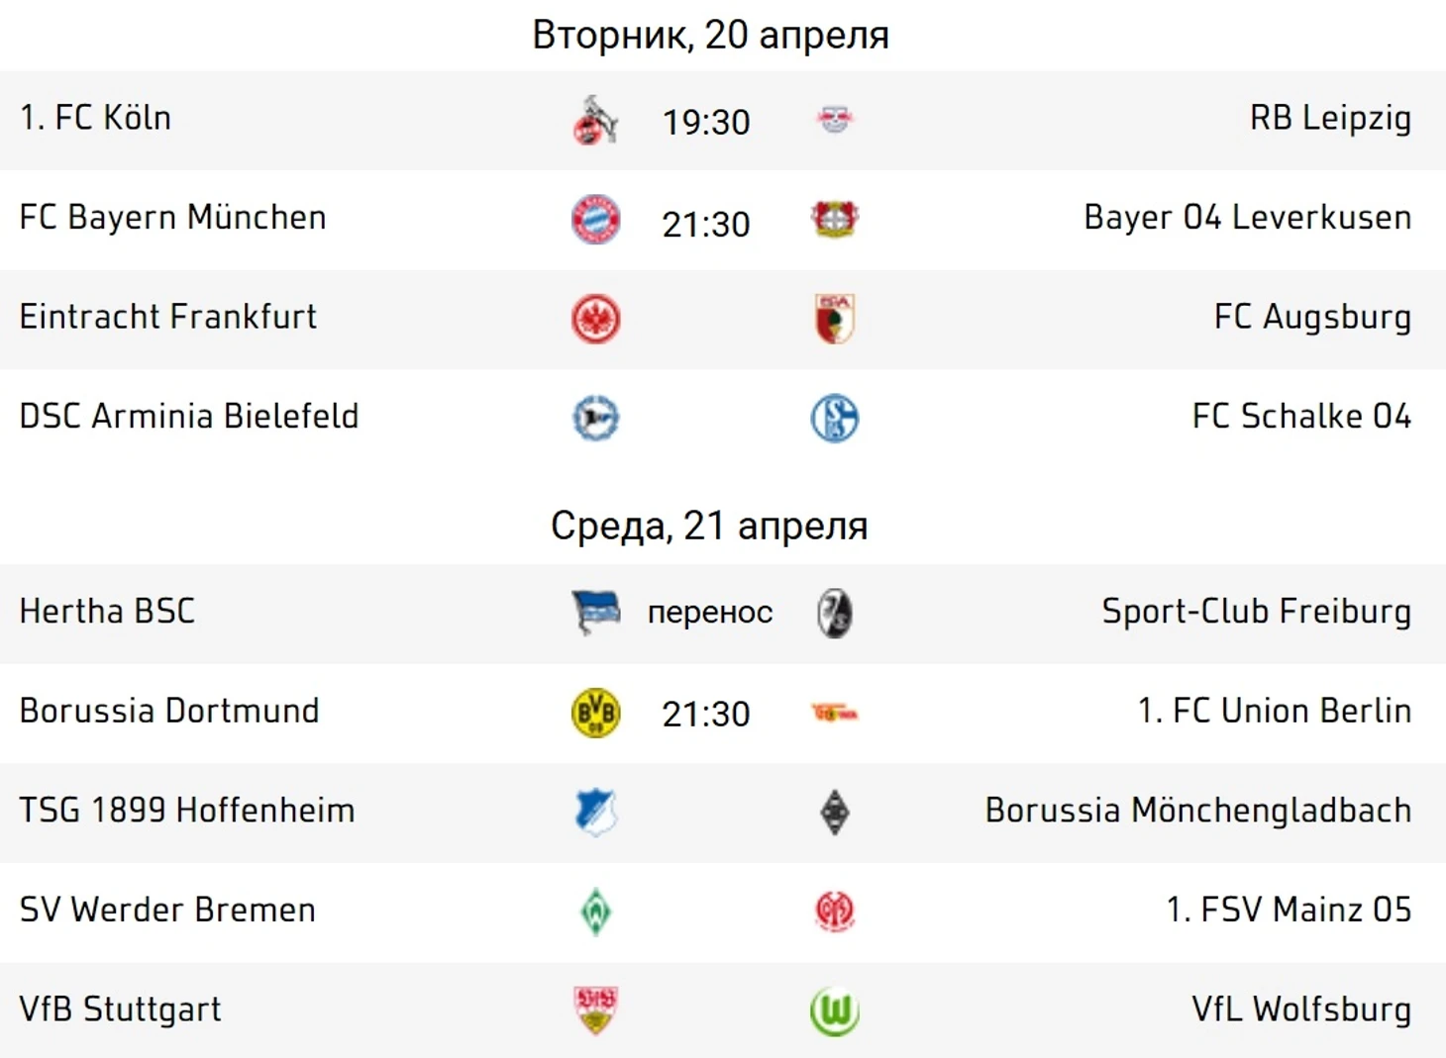The image size is (1446, 1058).
Task: Click the 19:30 kickoff time for Köln match
Action: point(706,123)
